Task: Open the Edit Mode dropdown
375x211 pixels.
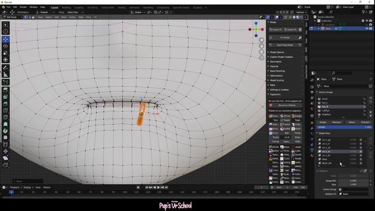Action: point(12,17)
